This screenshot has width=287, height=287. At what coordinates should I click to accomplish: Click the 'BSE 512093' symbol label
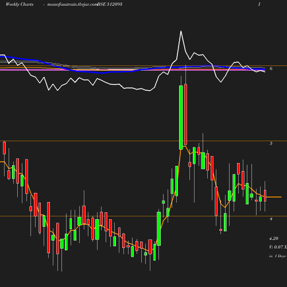pyautogui.click(x=110, y=4)
